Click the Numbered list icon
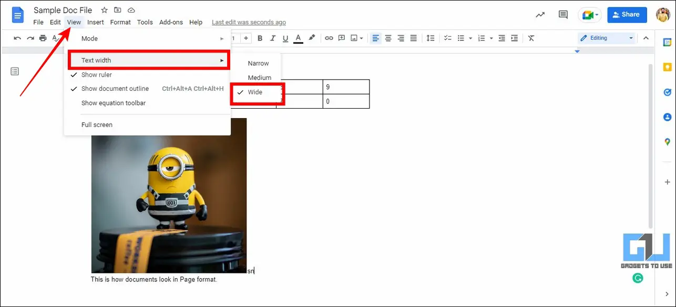 click(482, 38)
